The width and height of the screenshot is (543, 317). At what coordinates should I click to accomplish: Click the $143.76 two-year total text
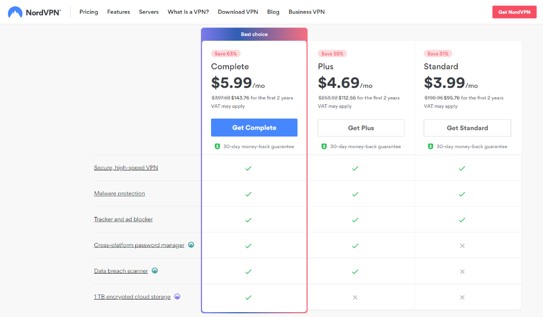pos(240,98)
